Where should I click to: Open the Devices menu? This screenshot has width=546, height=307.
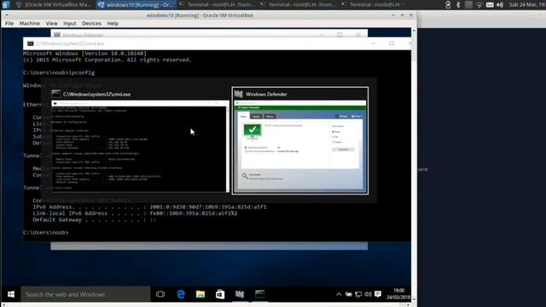[91, 23]
